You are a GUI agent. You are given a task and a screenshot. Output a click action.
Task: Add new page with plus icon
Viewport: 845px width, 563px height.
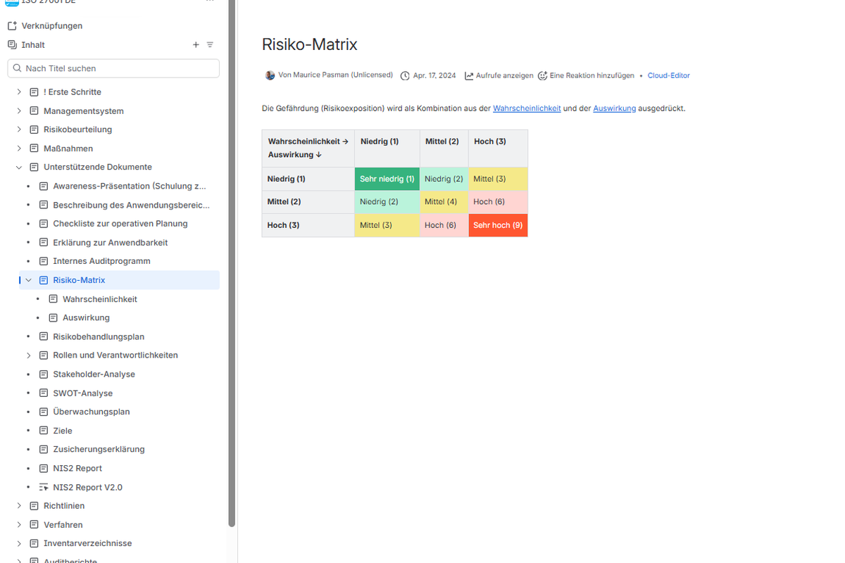[196, 45]
